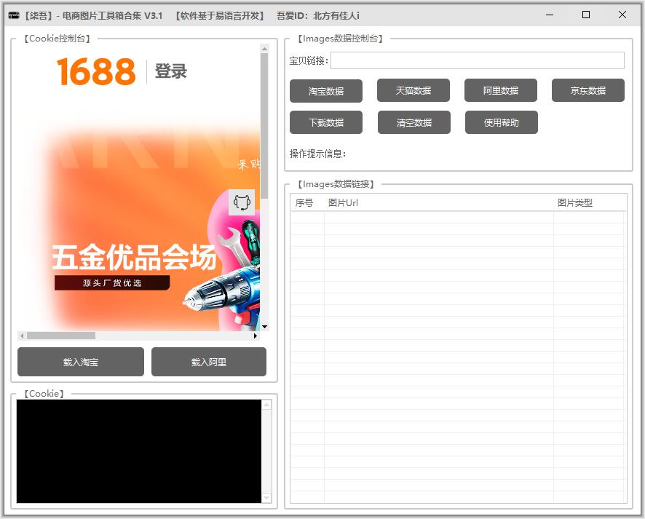The image size is (645, 519).
Task: Fetch 京东数据 images
Action: pos(587,90)
